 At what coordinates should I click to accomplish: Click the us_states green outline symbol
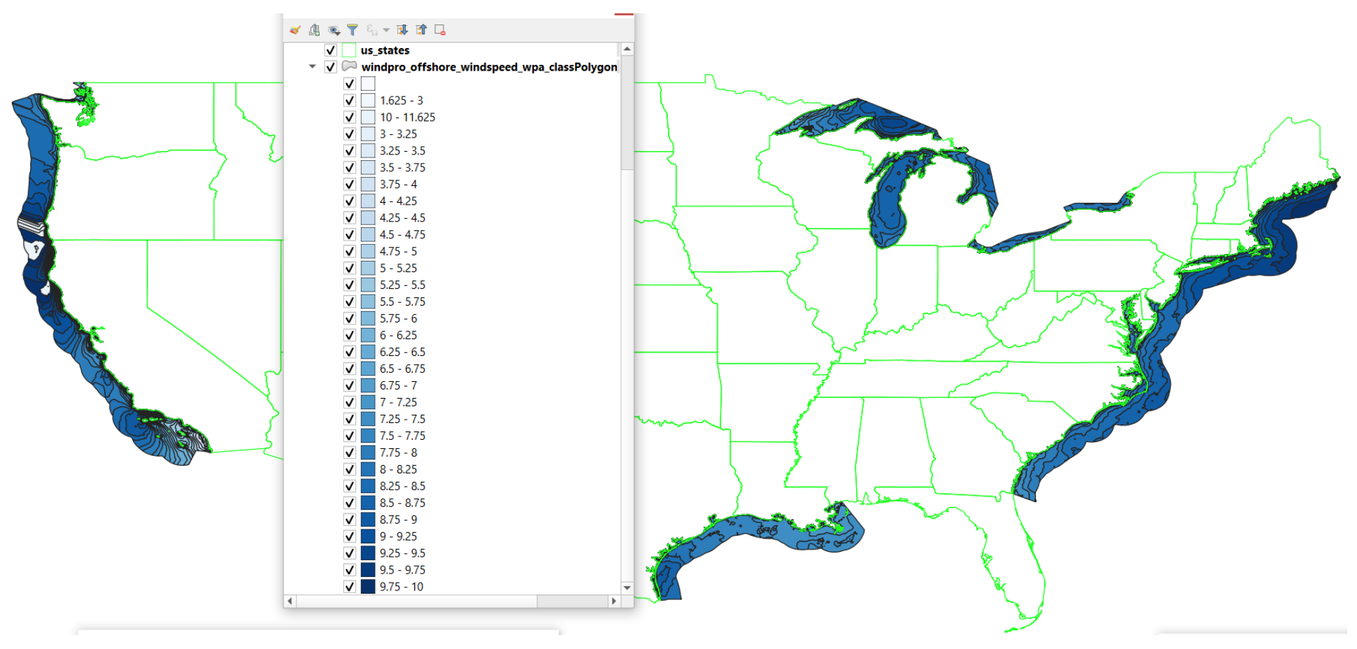click(x=349, y=50)
